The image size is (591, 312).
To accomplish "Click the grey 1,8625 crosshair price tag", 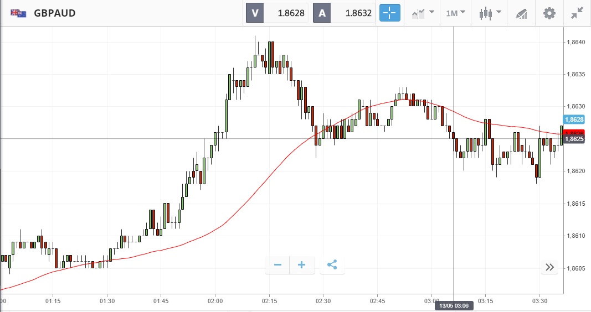I will (x=574, y=139).
